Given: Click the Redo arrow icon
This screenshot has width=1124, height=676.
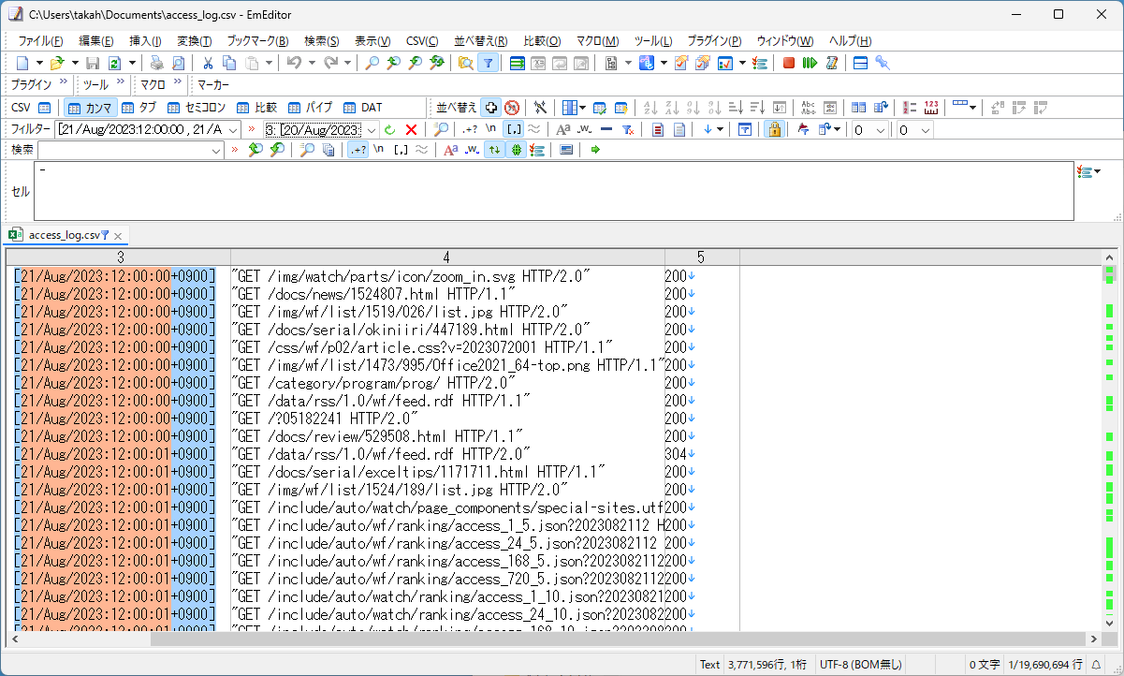Looking at the screenshot, I should pos(330,63).
